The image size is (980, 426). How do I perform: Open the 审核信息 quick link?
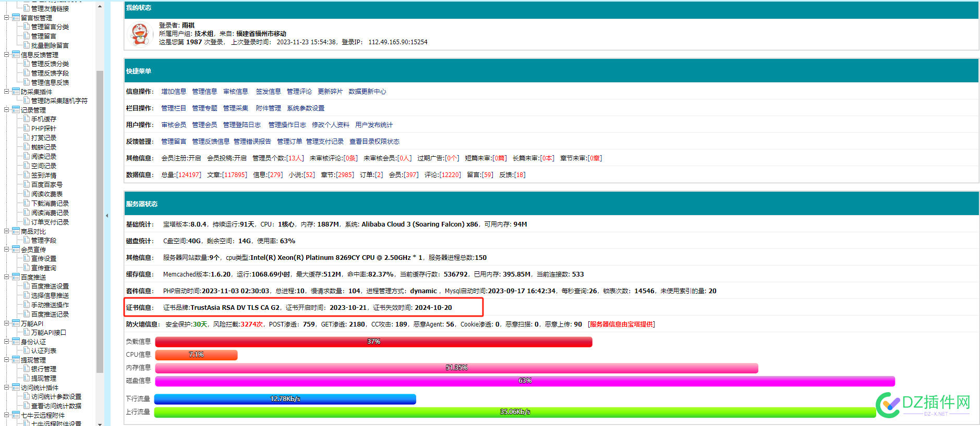click(236, 92)
